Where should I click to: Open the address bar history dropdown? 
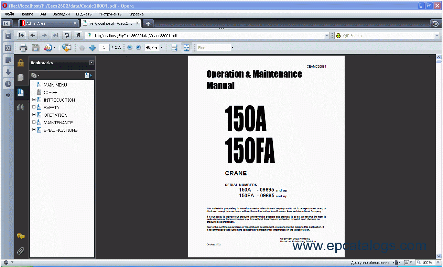327,35
